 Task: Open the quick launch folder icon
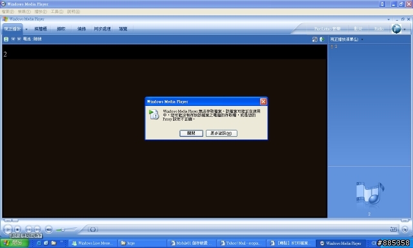(x=54, y=243)
